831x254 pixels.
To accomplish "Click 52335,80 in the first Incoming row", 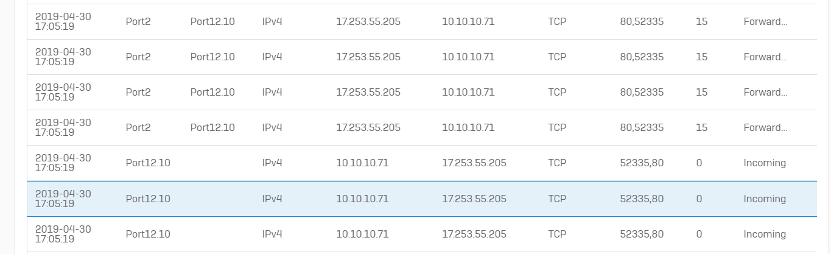I will click(642, 163).
